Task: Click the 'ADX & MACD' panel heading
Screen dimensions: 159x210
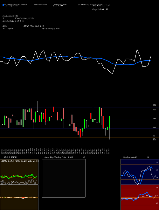Action: click(10, 157)
